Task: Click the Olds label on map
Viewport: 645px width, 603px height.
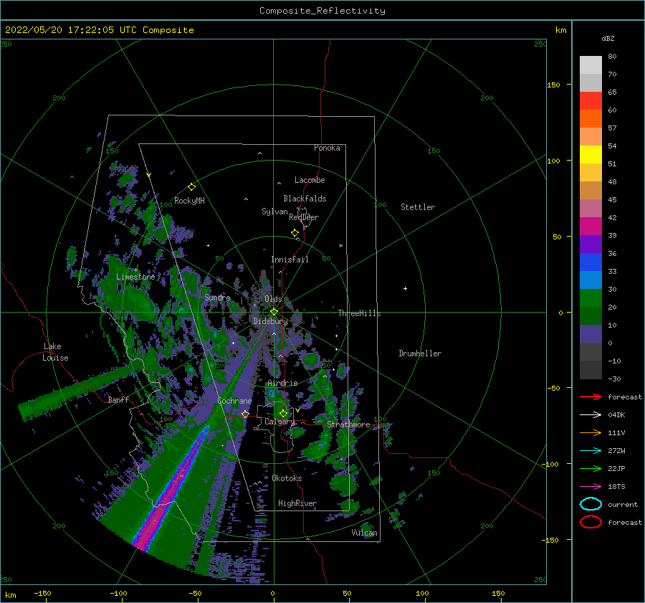Action: [x=273, y=299]
